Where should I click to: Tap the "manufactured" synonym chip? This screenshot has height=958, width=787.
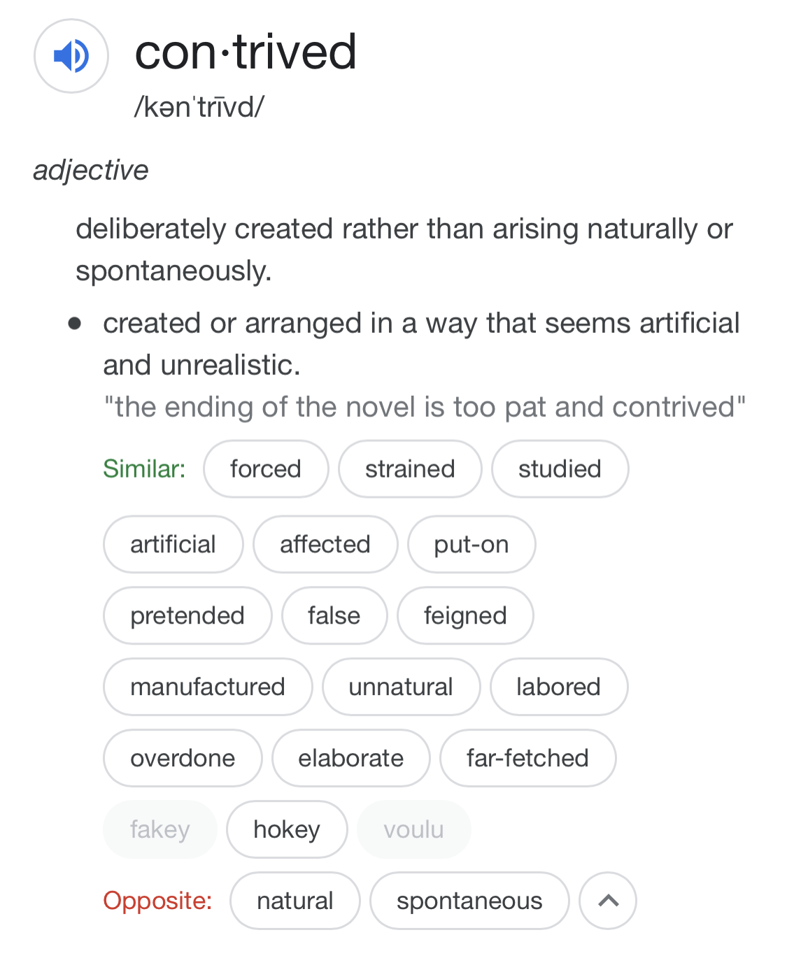pyautogui.click(x=208, y=687)
